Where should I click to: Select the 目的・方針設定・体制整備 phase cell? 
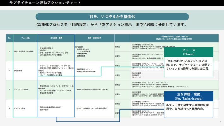point(26,51)
